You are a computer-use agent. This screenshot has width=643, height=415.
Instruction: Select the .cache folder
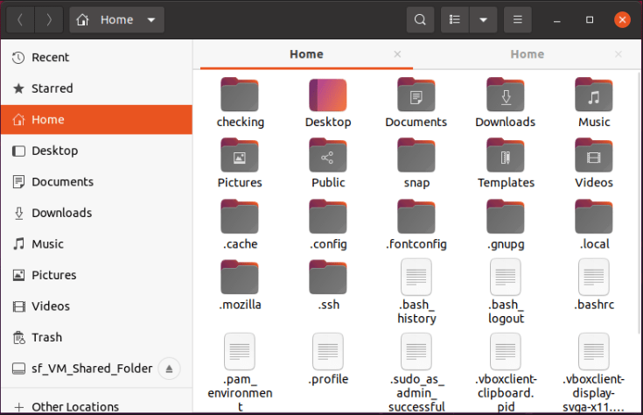[240, 225]
